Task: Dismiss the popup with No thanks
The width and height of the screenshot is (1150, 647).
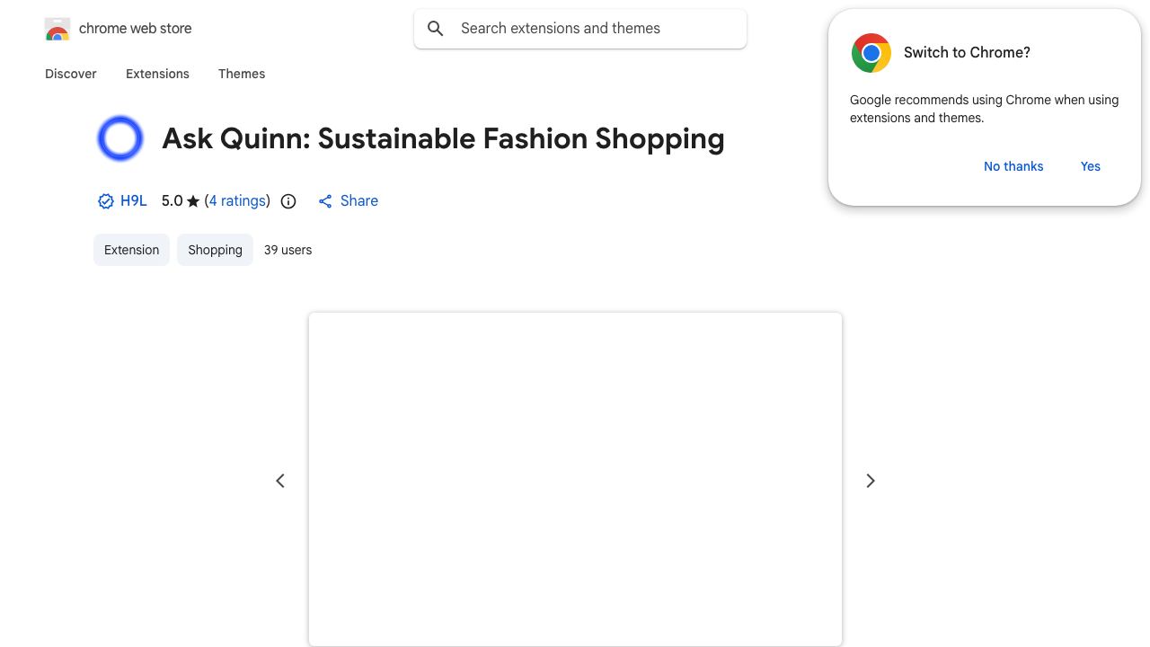Action: coord(1013,166)
